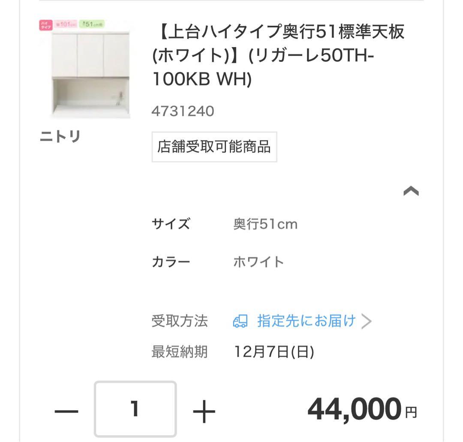Click the green 51cm用 badge
Viewport: 463px width, 442px height.
91,25
